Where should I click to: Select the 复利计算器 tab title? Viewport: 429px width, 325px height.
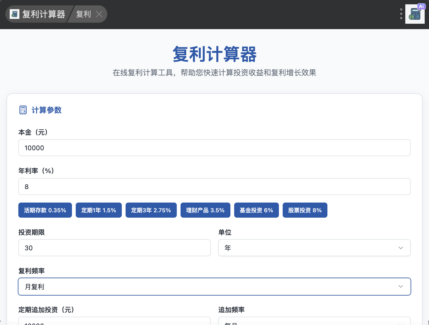(43, 14)
